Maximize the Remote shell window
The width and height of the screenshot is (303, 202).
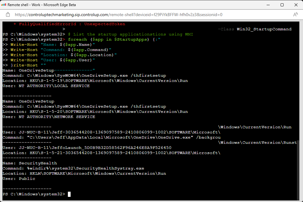click(x=282, y=5)
